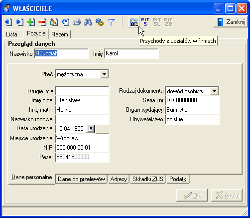
Task: Click into the Miejsce urodzenia field
Action: coord(82,138)
